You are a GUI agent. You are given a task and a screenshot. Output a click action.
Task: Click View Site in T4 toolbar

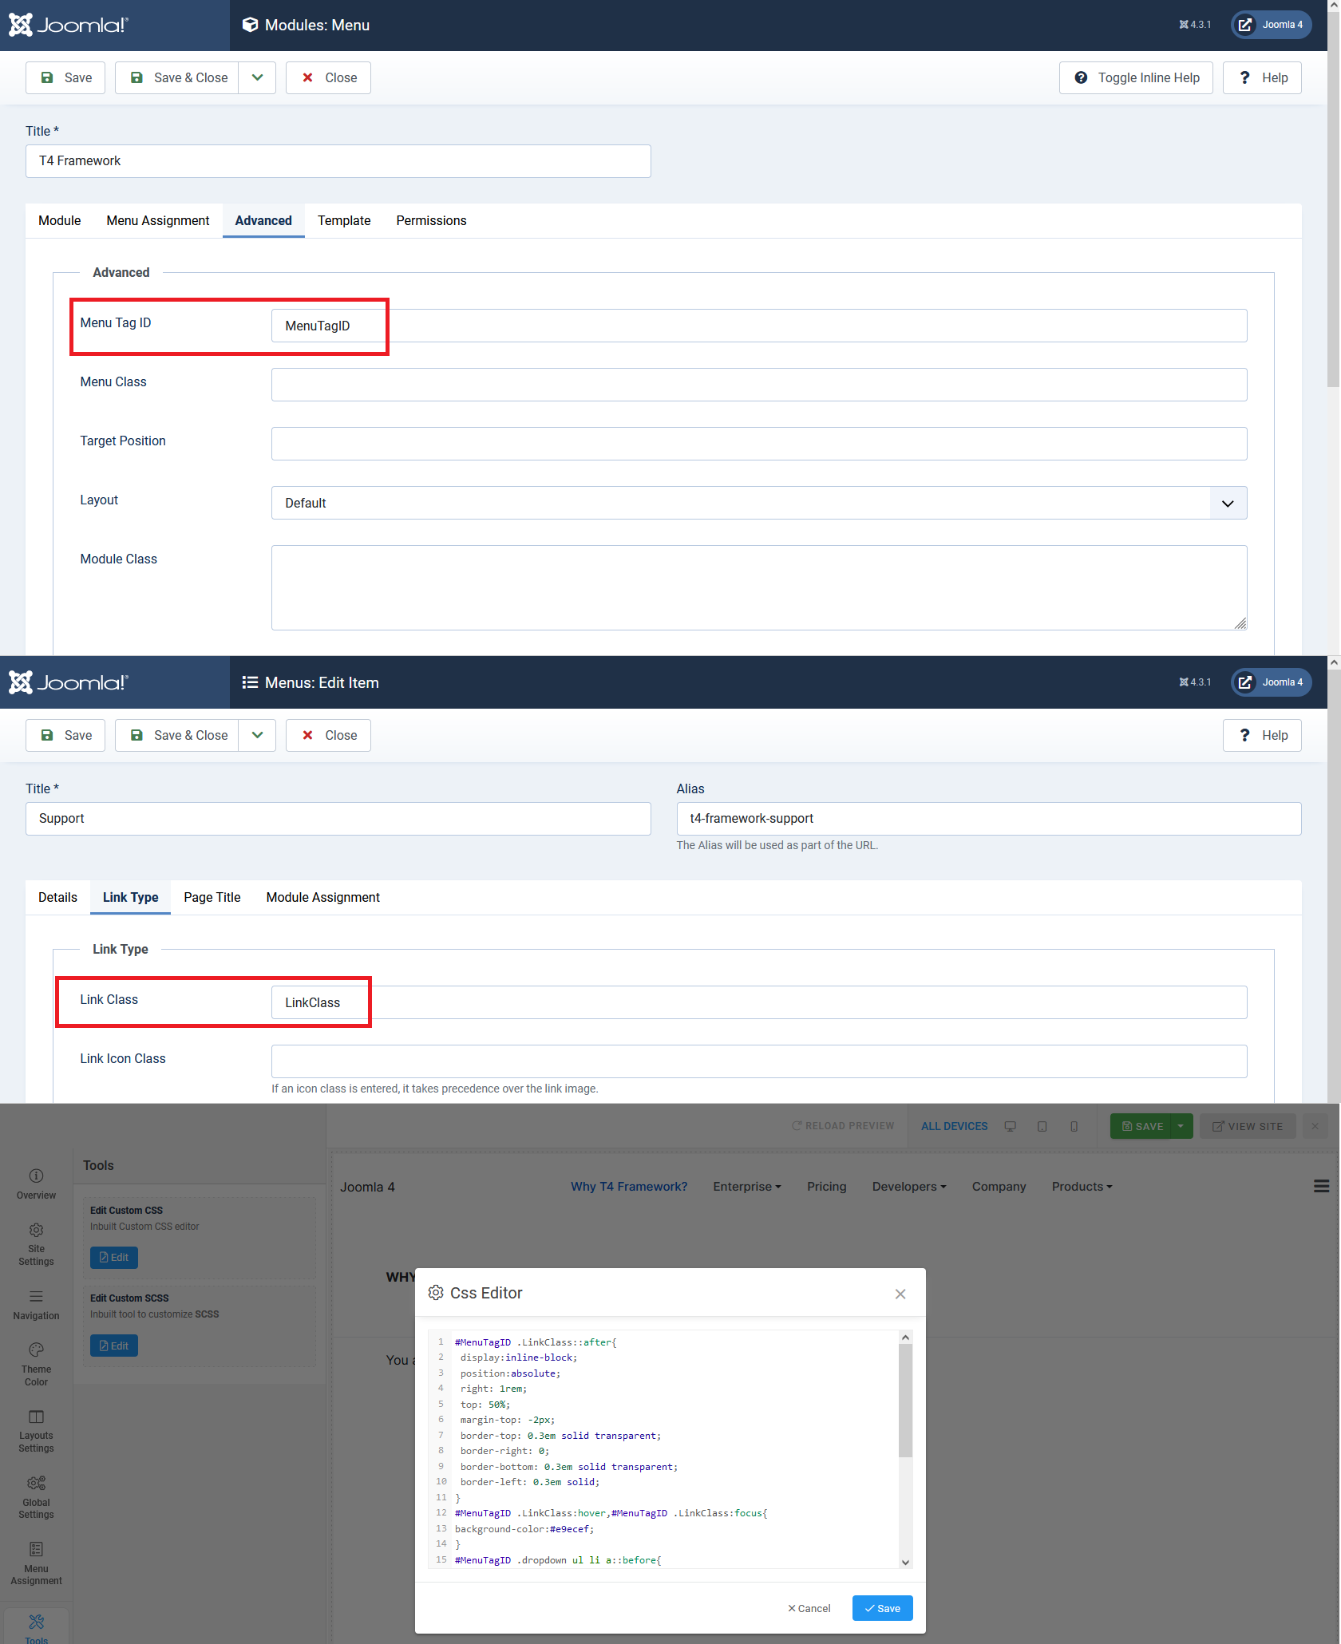point(1248,1126)
